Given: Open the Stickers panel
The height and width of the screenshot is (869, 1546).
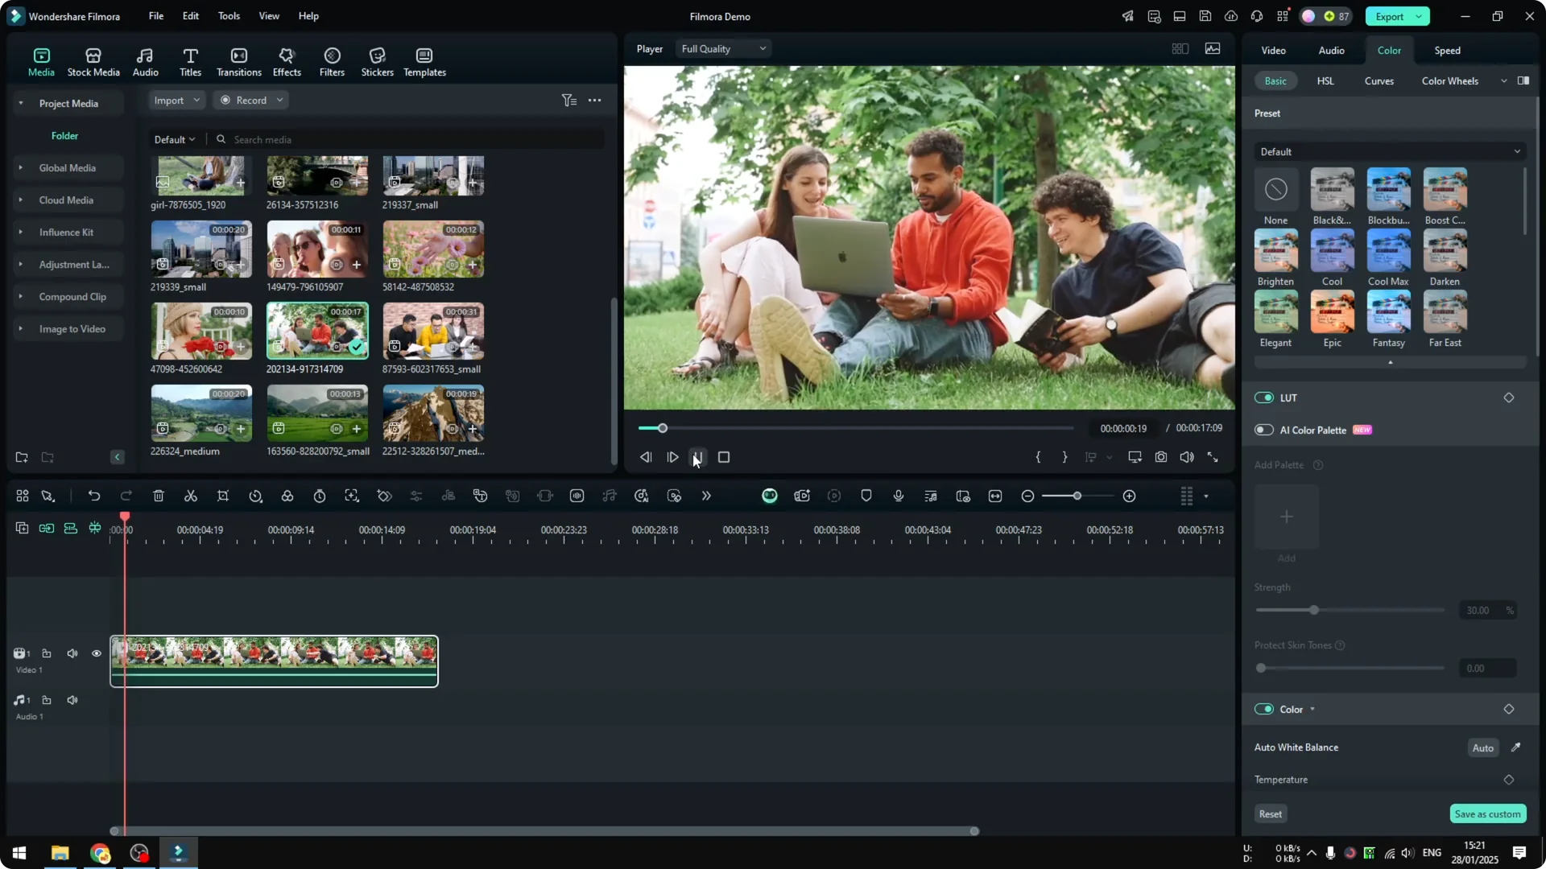Looking at the screenshot, I should pos(377,61).
